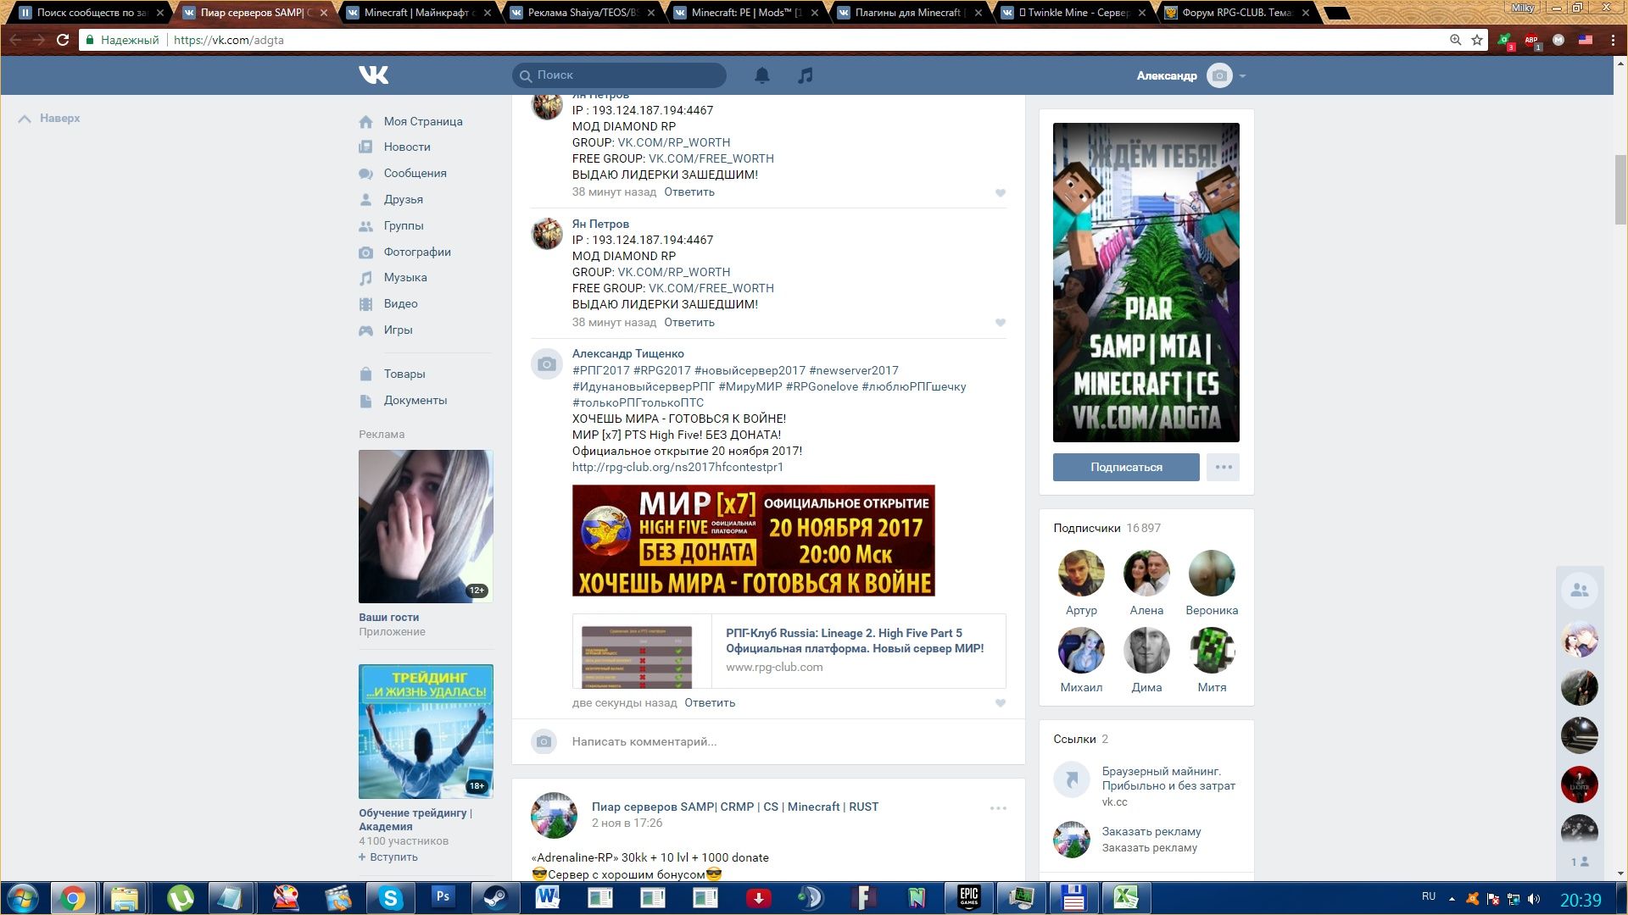The height and width of the screenshot is (915, 1628).
Task: Open Браузерный майнинг link
Action: tap(1168, 779)
